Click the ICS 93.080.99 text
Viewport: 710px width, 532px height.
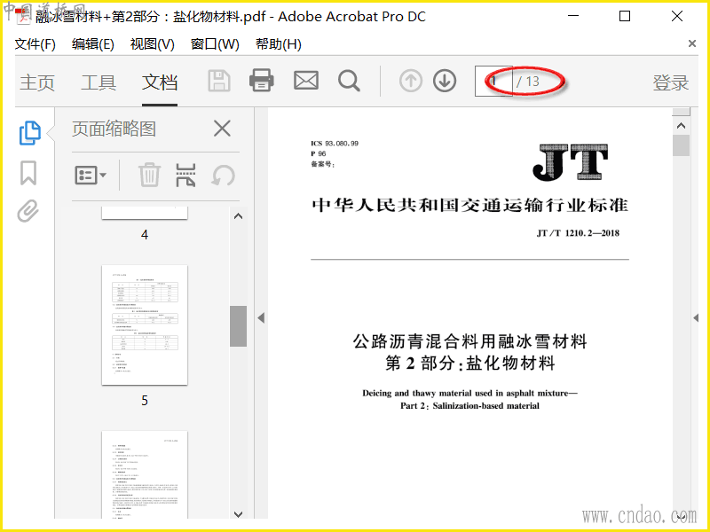[x=335, y=144]
